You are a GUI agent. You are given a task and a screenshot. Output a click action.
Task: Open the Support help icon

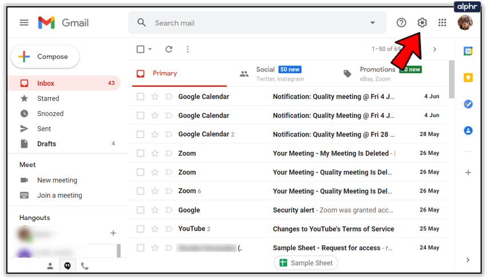point(401,23)
